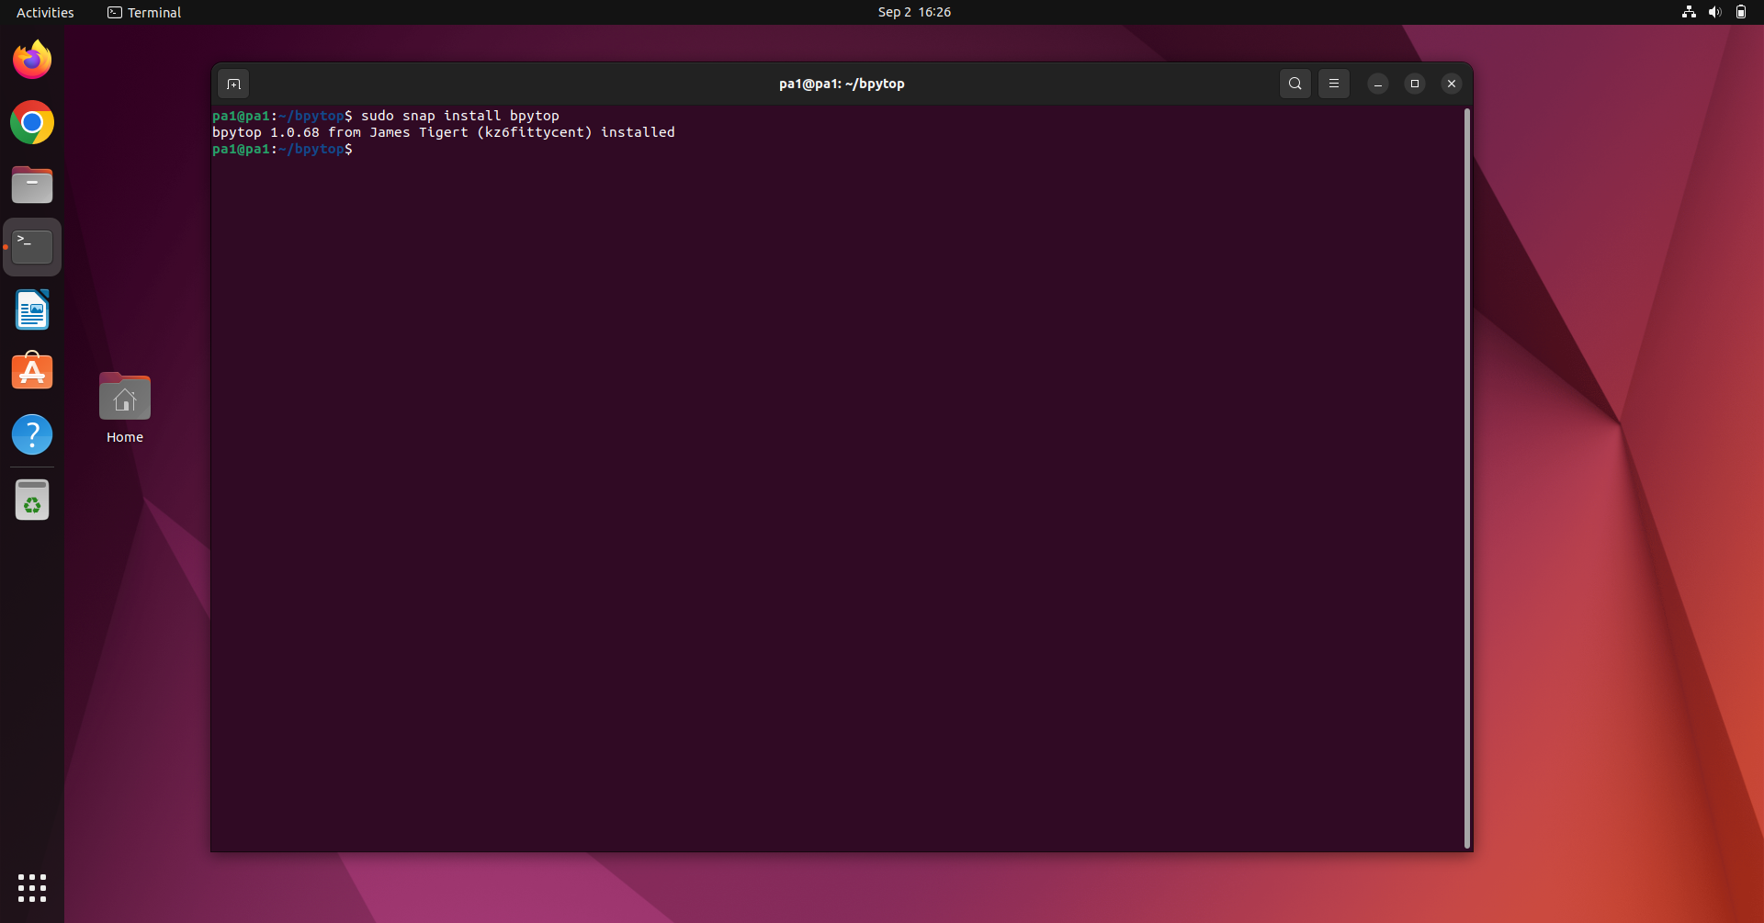This screenshot has height=923, width=1764.
Task: Open Ubuntu Software from the dock
Action: coord(31,370)
